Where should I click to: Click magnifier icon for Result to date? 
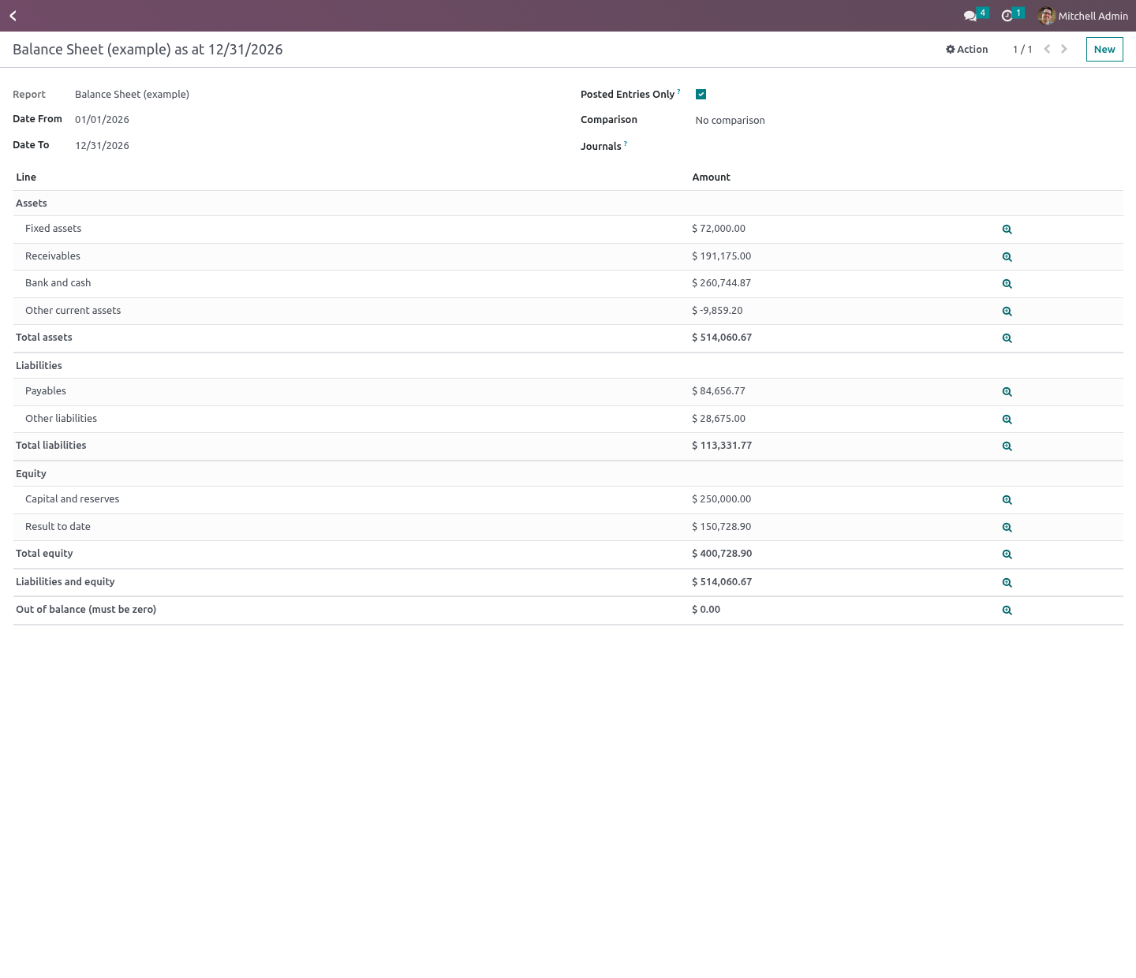point(1007,528)
